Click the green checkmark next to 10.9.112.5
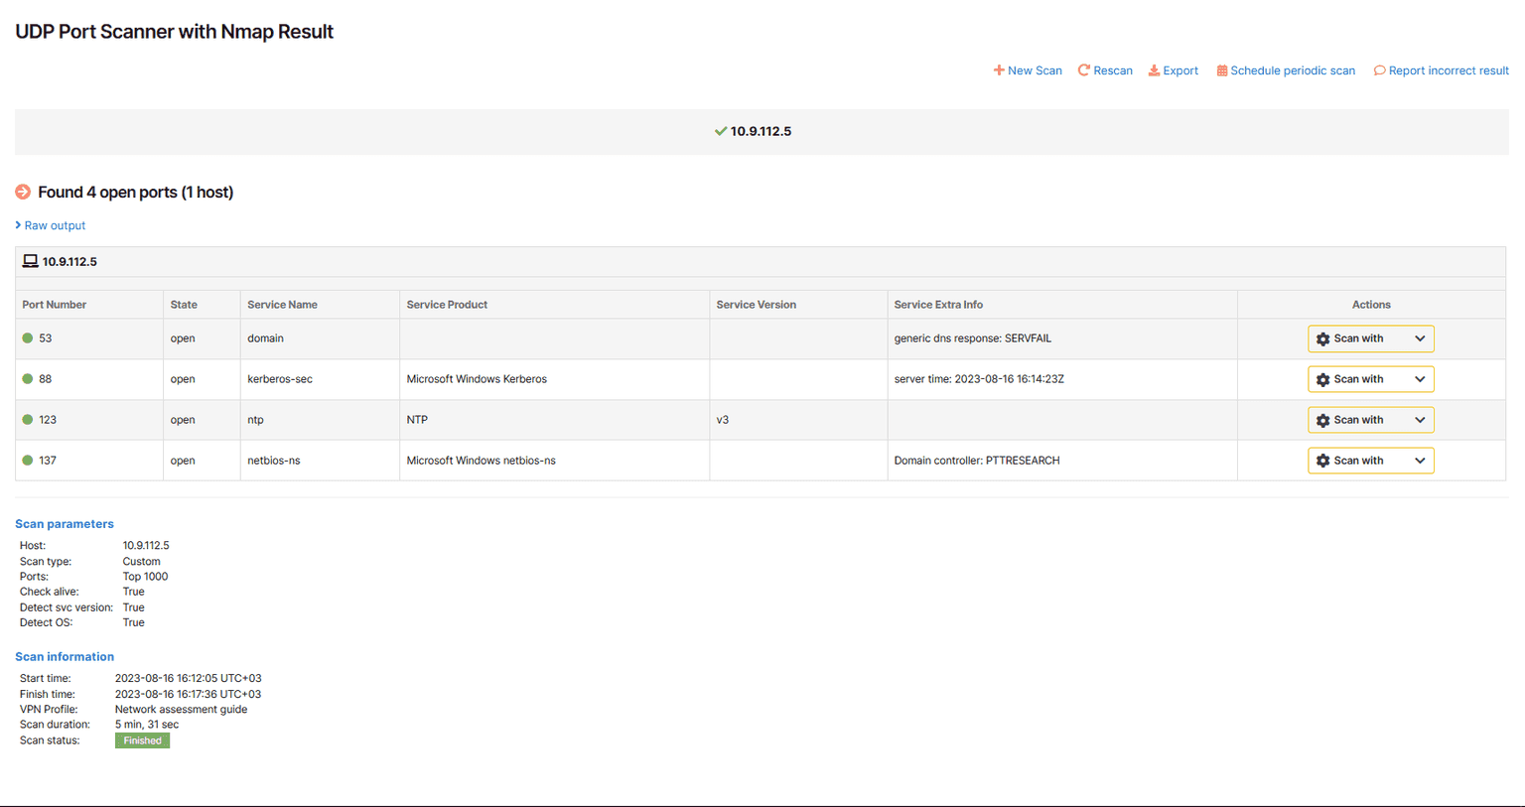1525x807 pixels. tap(721, 130)
